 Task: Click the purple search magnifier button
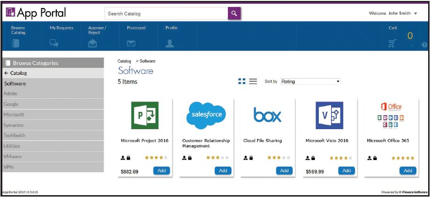coord(234,13)
